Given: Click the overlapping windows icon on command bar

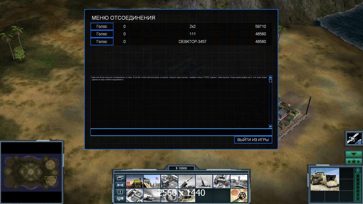Looking at the screenshot, I should pos(120,178).
